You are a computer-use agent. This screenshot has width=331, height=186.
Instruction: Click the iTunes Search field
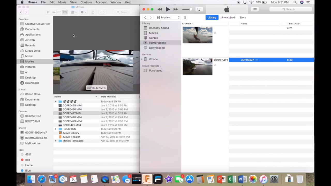(290, 9)
